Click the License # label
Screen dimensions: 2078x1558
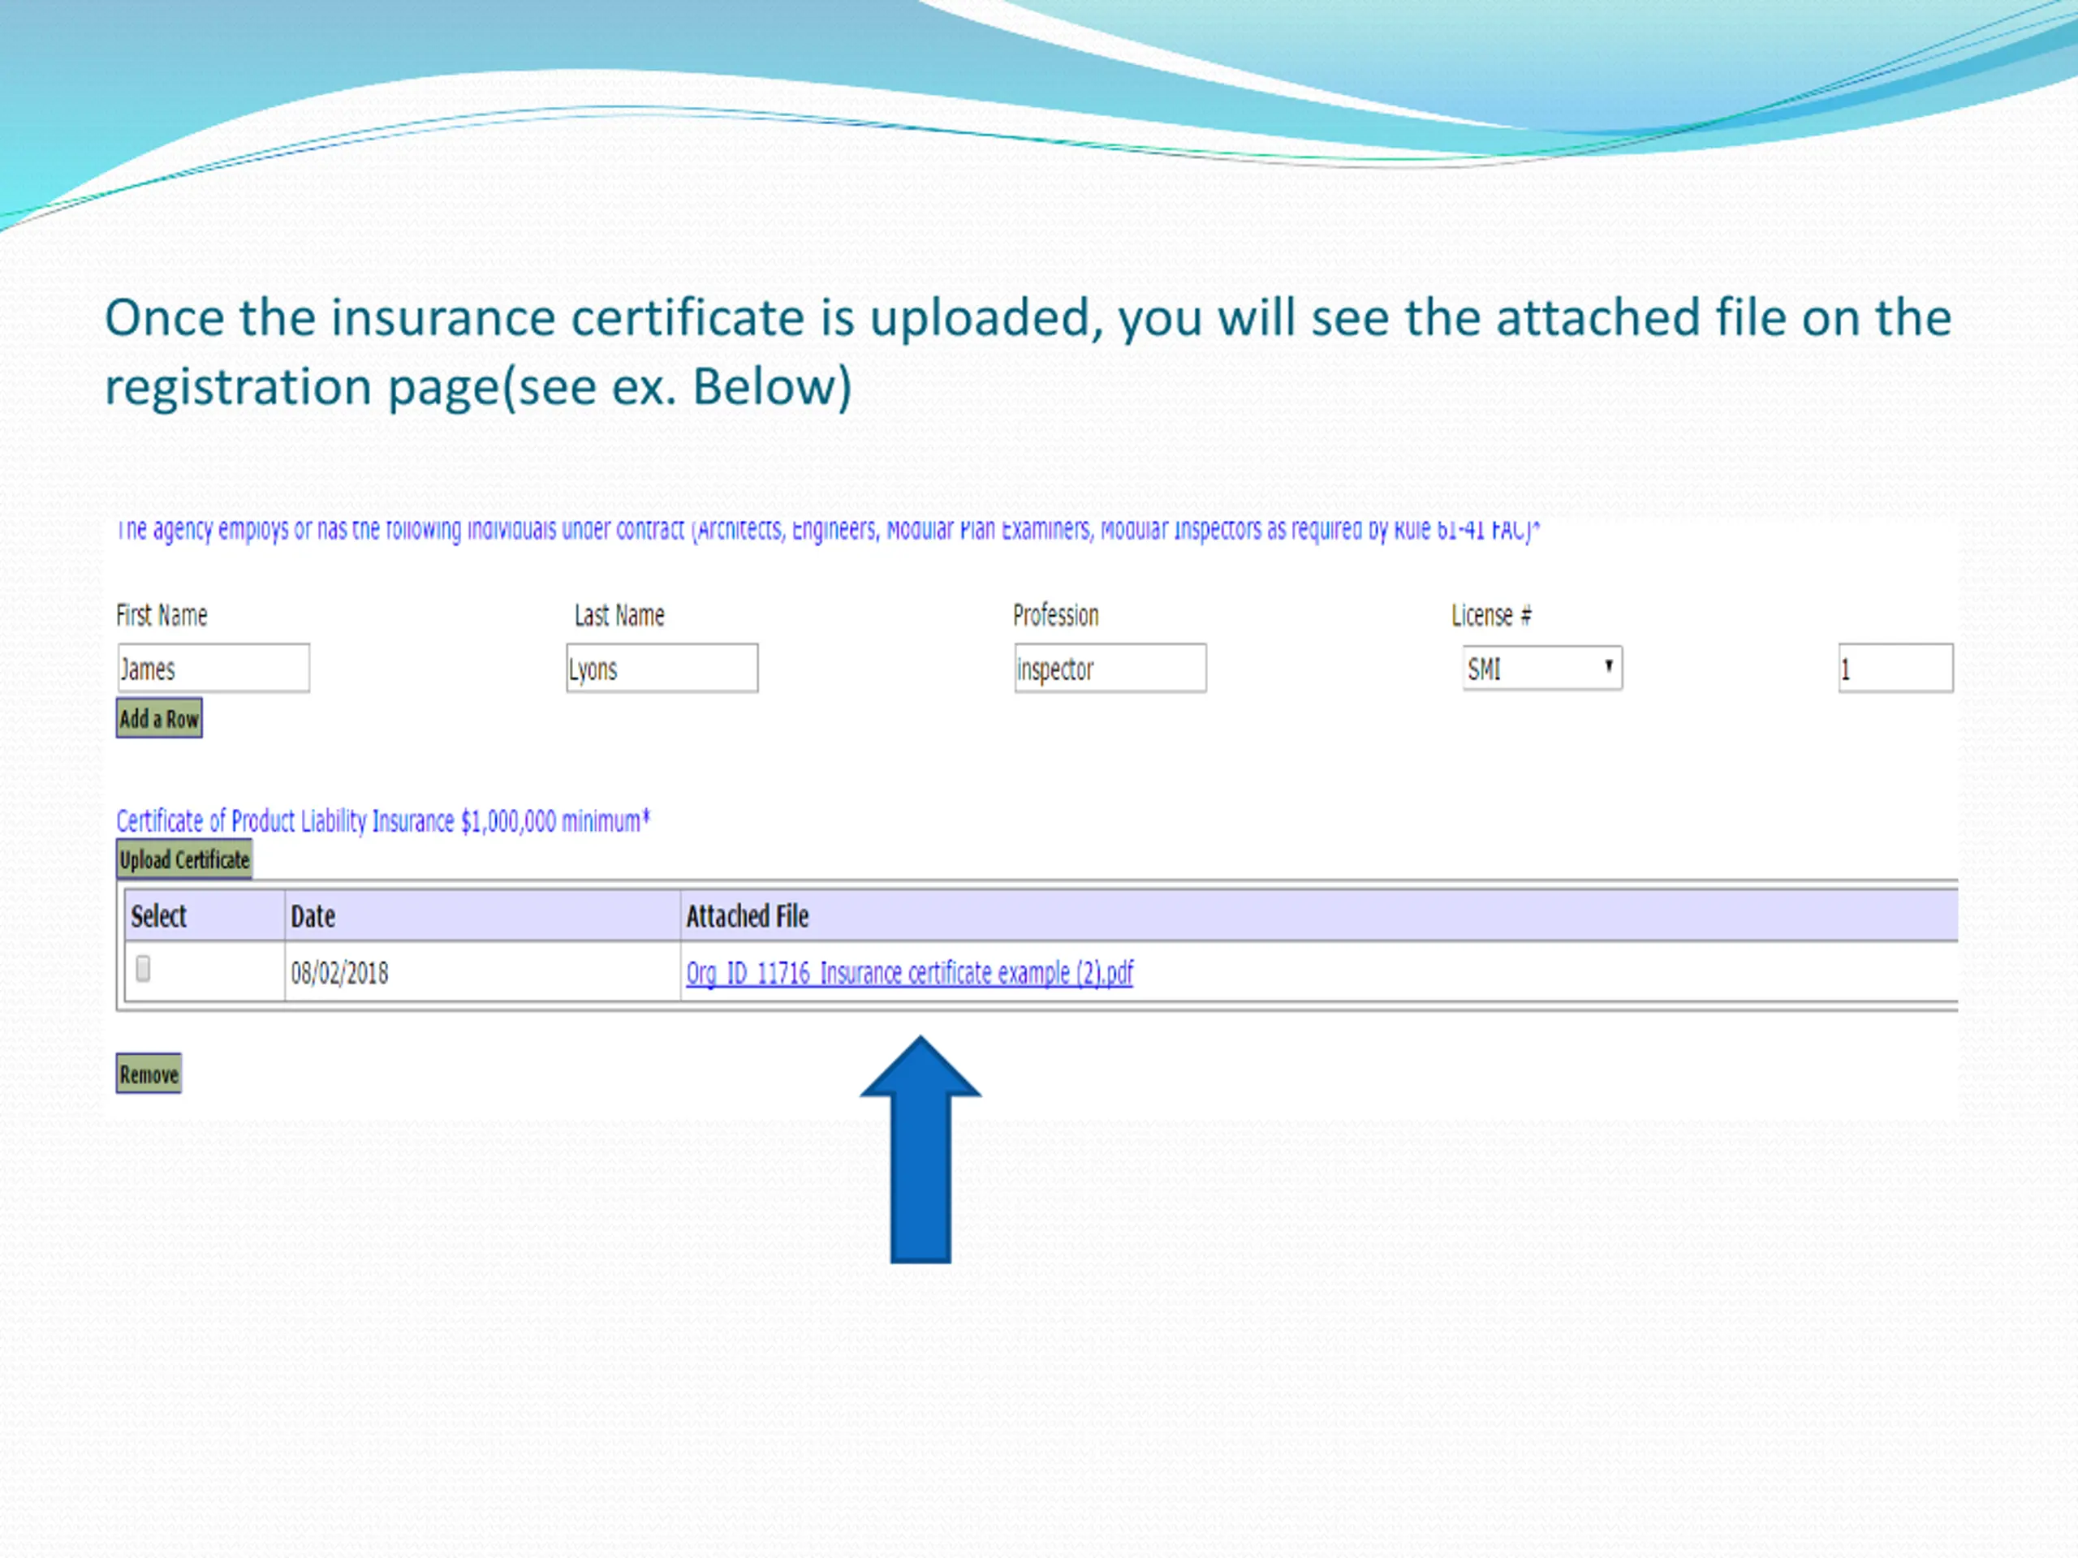(x=1492, y=615)
